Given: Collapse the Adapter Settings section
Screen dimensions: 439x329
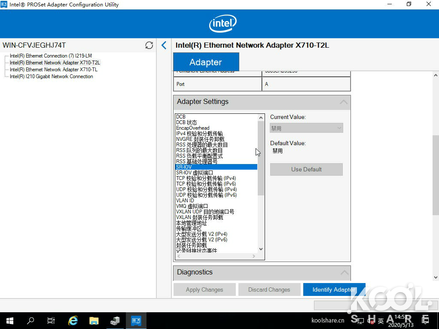Looking at the screenshot, I should click(x=344, y=102).
